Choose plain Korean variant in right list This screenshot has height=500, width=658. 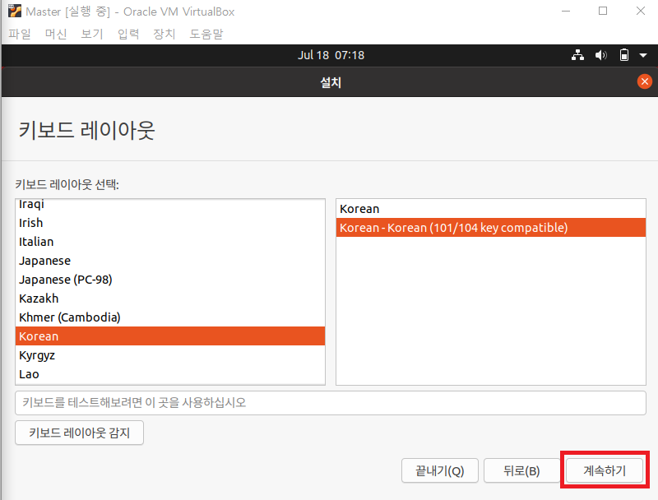490,209
